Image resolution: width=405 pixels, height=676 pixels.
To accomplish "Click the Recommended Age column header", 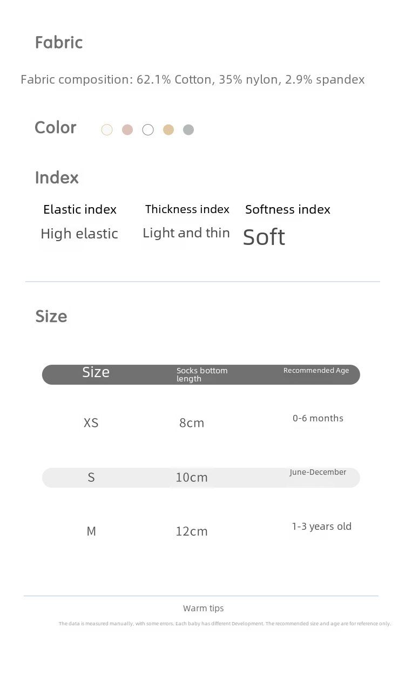I will pos(316,370).
